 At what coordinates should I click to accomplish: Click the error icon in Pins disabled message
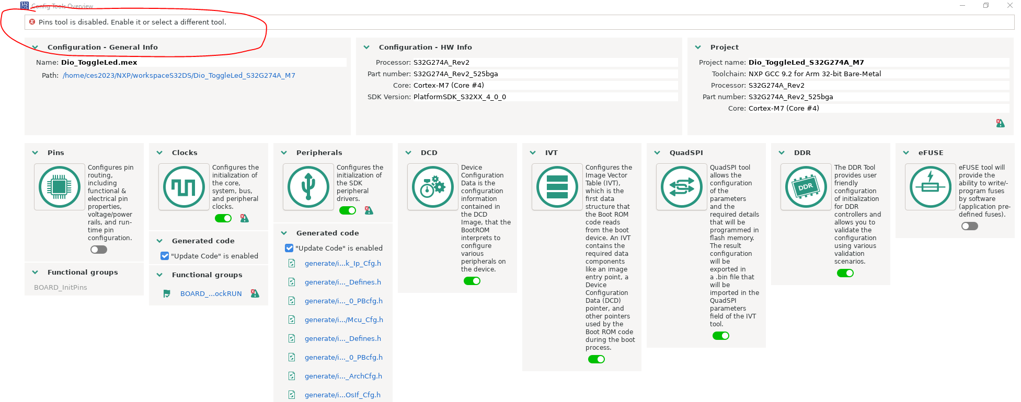[32, 22]
